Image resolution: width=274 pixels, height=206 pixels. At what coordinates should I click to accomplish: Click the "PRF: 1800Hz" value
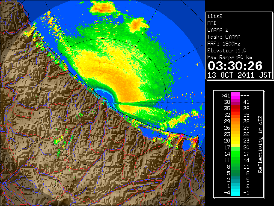[224, 44]
